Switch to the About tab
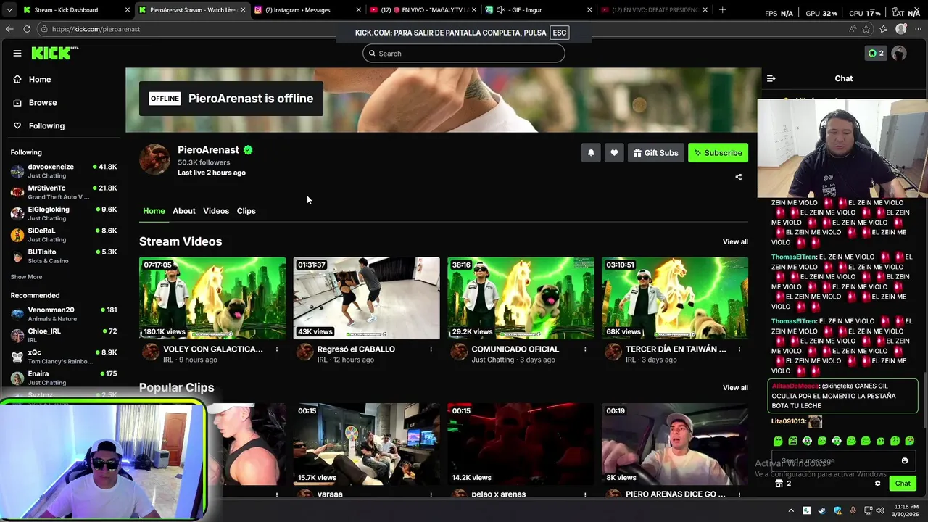This screenshot has height=522, width=928. pos(184,211)
